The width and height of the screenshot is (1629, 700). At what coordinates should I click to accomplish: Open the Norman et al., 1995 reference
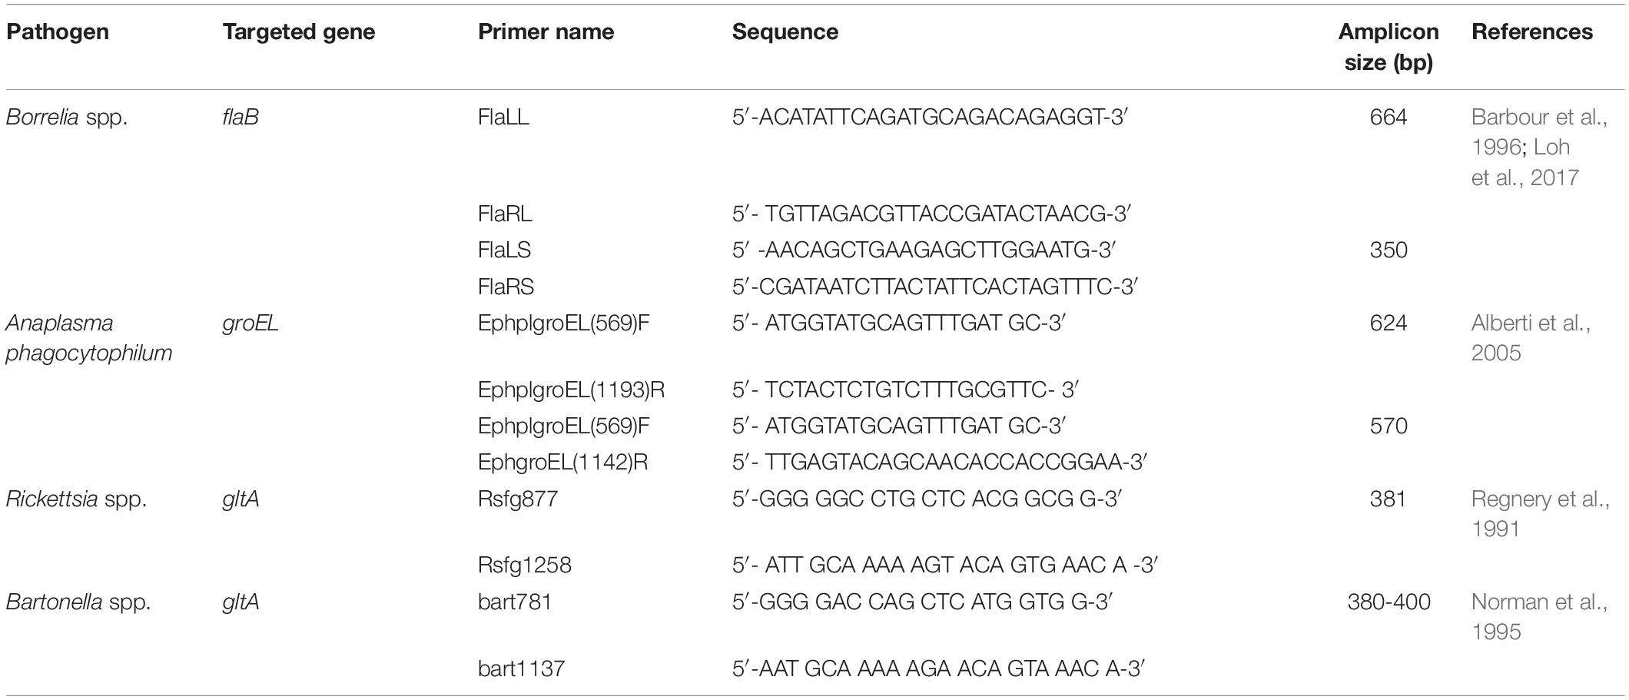pyautogui.click(x=1539, y=616)
